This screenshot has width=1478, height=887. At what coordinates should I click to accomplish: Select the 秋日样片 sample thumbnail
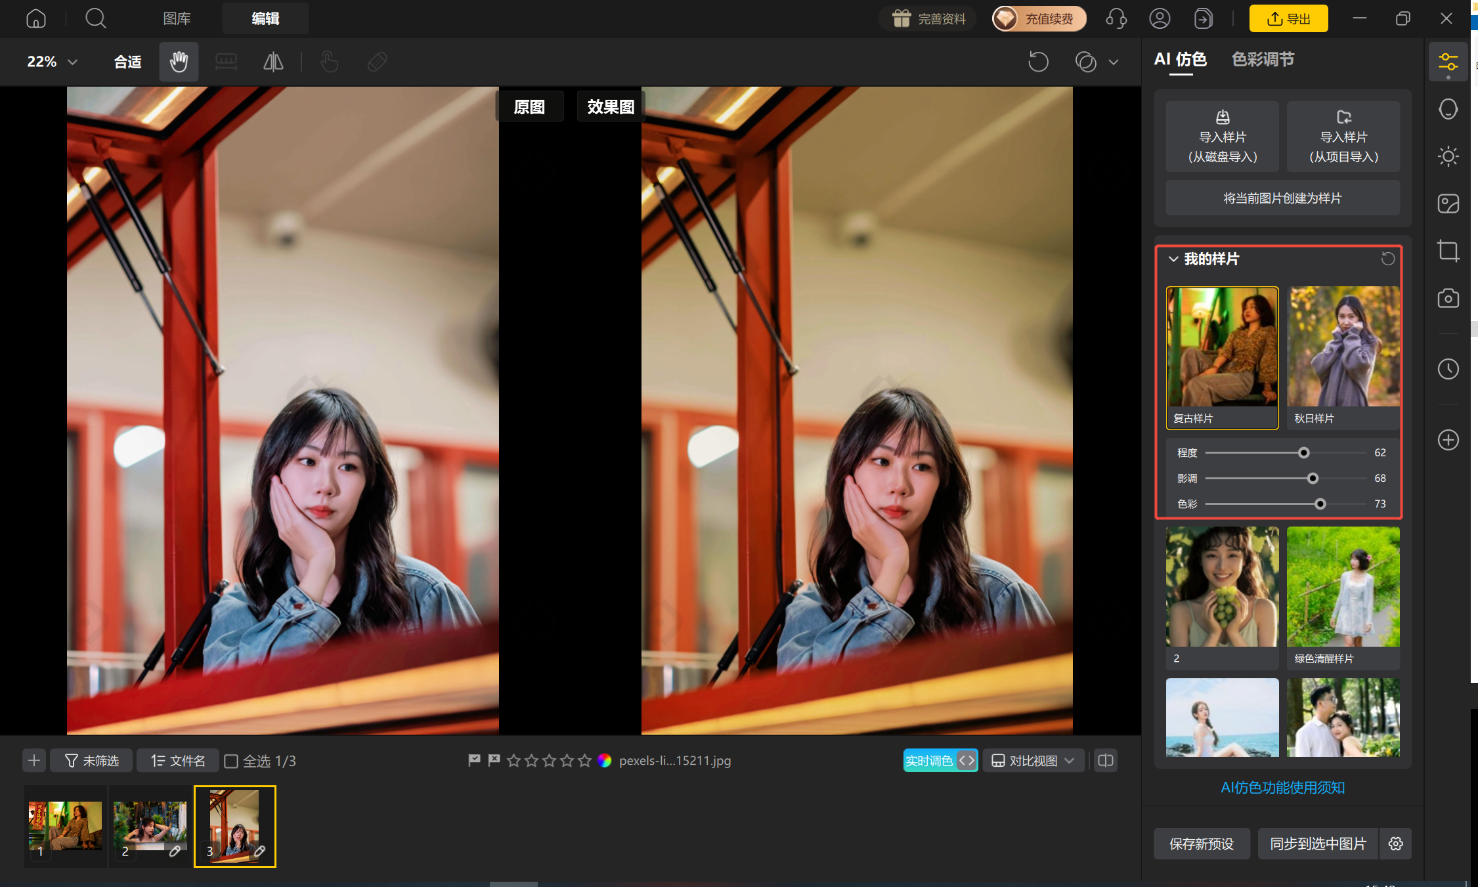pyautogui.click(x=1343, y=357)
